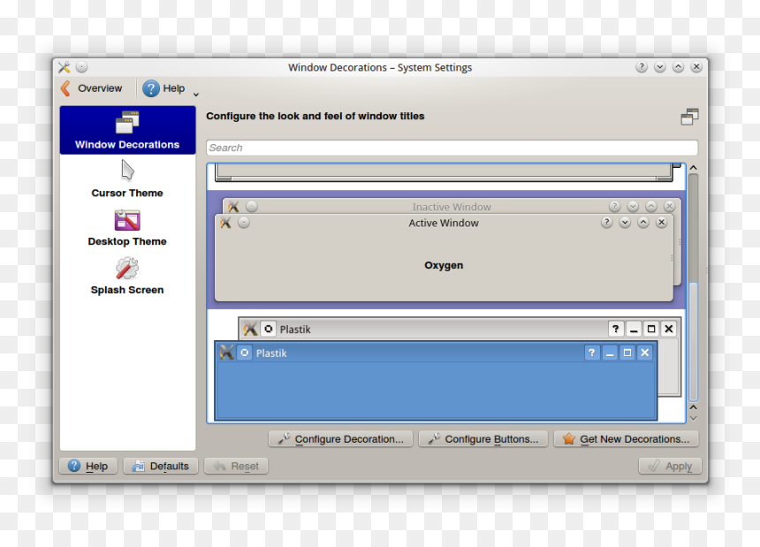
Task: Restore Defaults settings
Action: point(161,466)
